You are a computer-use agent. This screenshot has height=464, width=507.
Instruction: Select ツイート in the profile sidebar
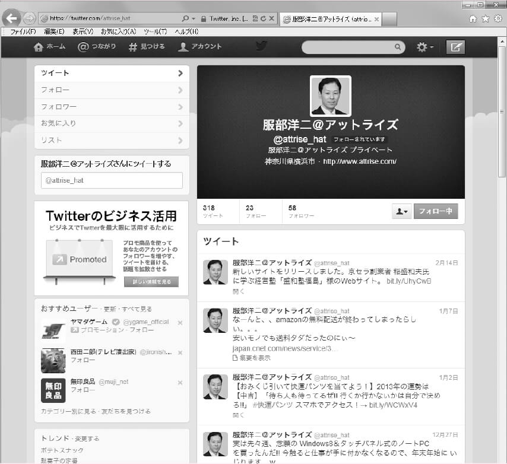coord(112,74)
